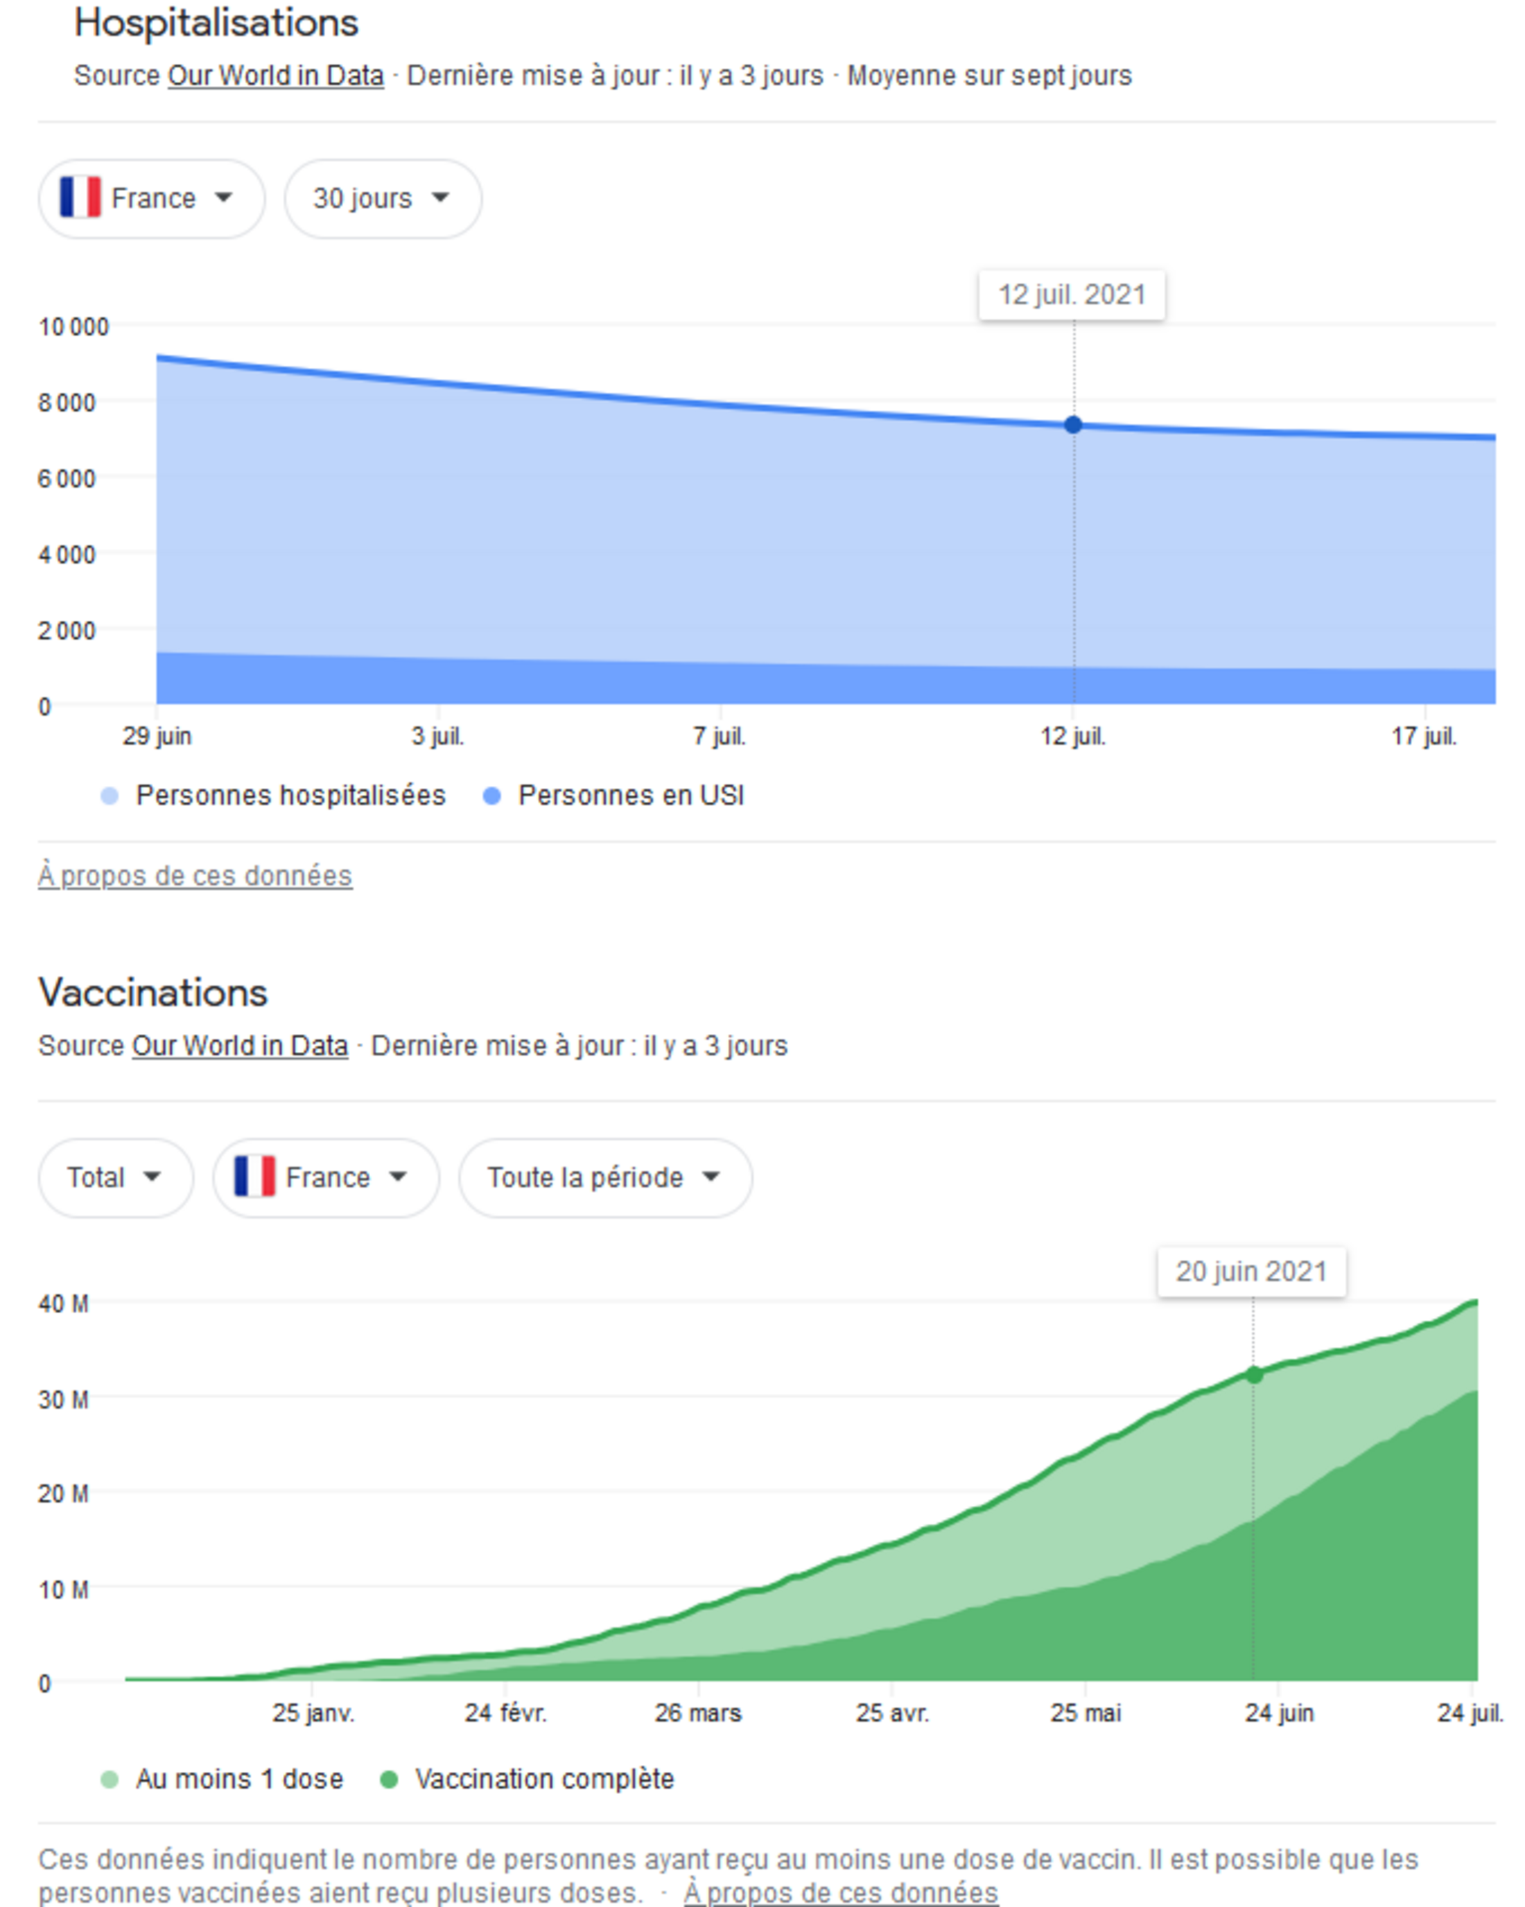Toggle the Au moins 1 dose legend label
Viewport: 1525px width, 1907px height.
[239, 1779]
